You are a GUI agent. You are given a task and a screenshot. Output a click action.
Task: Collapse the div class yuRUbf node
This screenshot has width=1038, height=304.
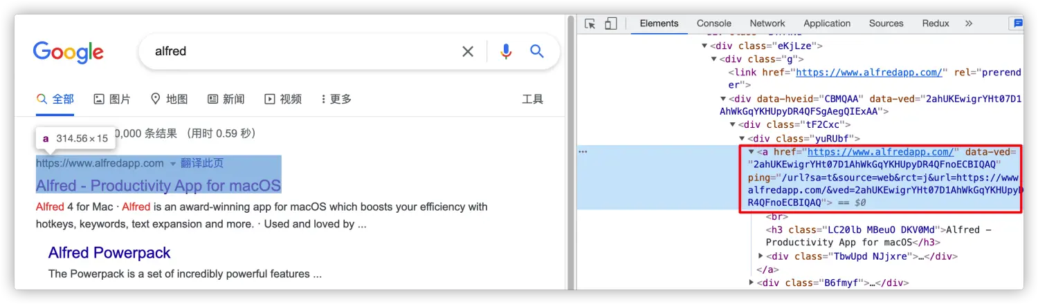coord(743,138)
